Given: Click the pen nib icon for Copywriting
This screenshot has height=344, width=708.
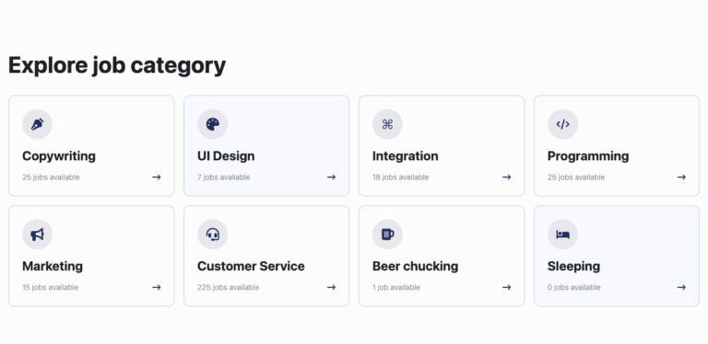Looking at the screenshot, I should click(37, 124).
